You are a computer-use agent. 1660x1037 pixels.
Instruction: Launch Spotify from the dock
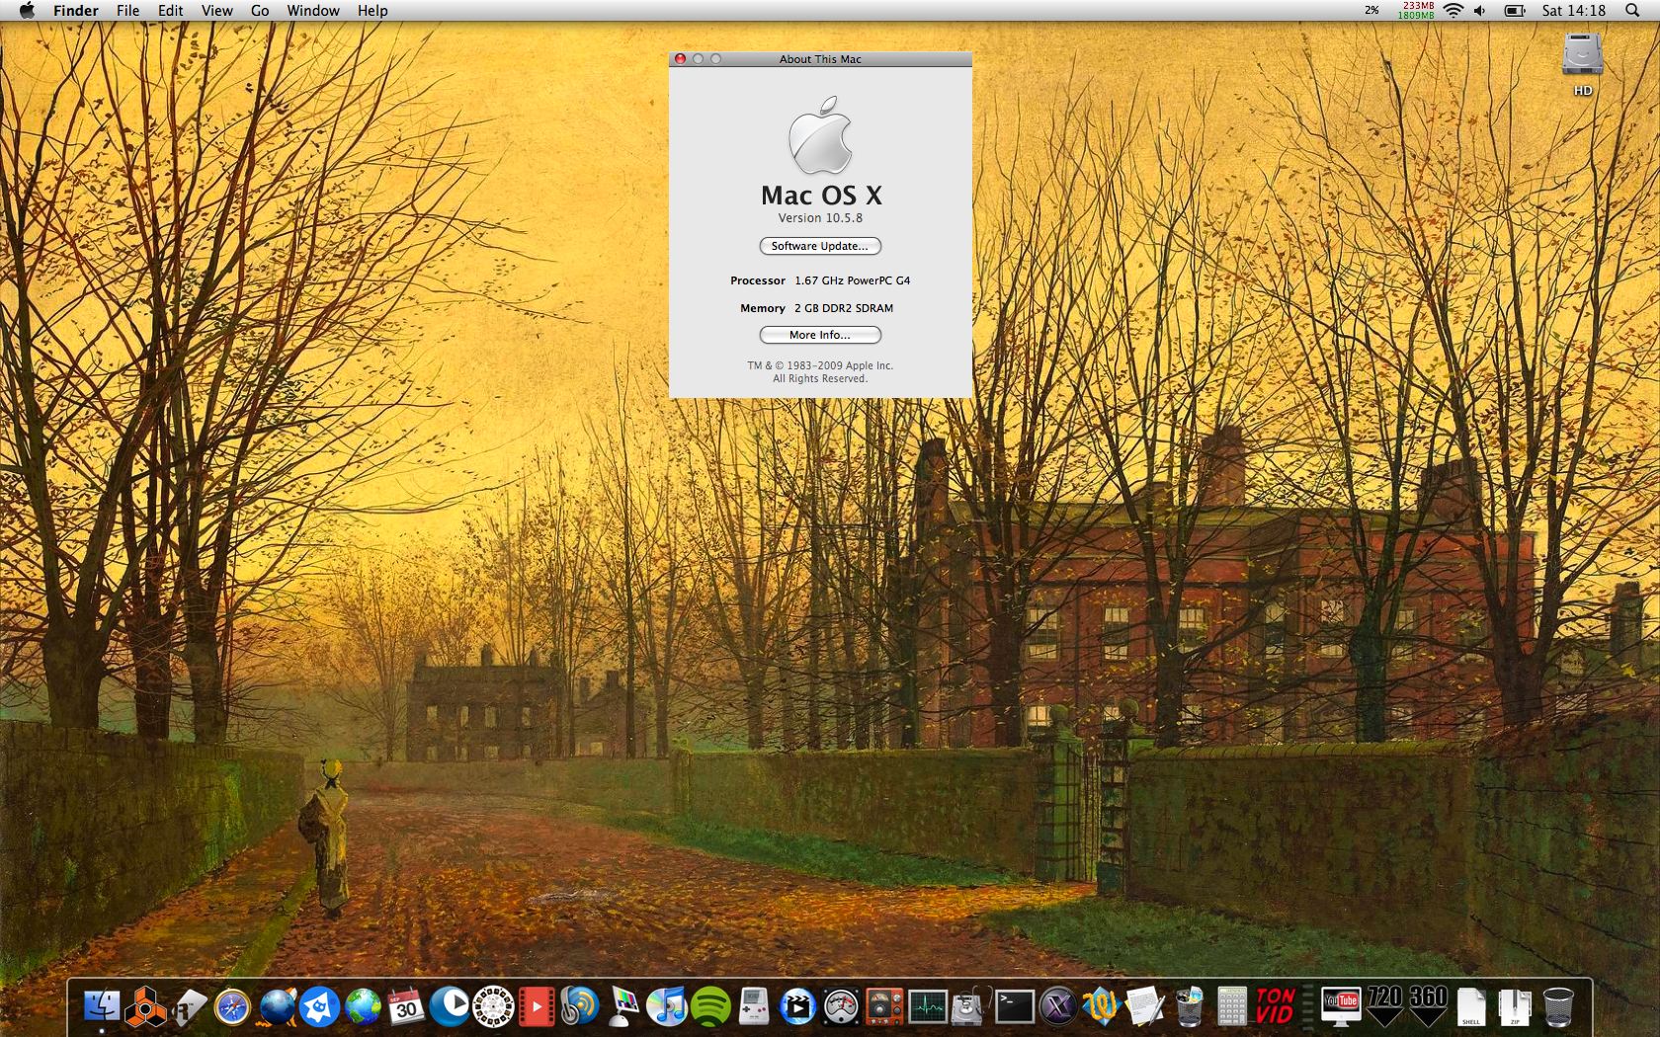(x=710, y=1006)
